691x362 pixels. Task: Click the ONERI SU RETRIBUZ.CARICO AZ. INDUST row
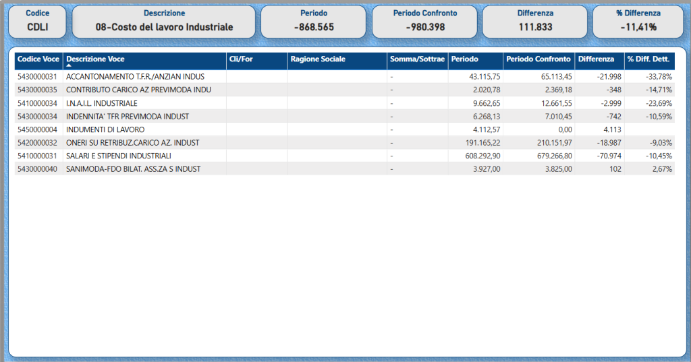point(132,143)
